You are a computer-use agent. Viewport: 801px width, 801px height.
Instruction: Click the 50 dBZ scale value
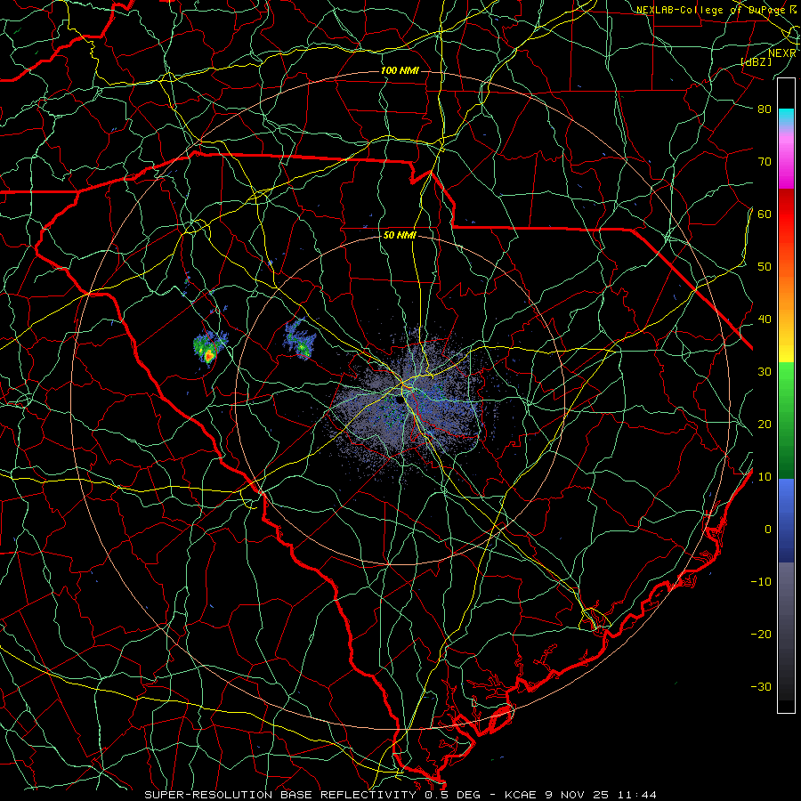tap(765, 267)
